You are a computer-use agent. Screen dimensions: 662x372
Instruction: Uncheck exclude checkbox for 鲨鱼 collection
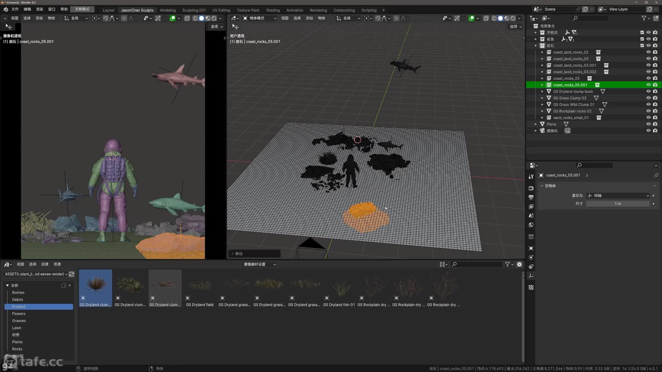642,39
